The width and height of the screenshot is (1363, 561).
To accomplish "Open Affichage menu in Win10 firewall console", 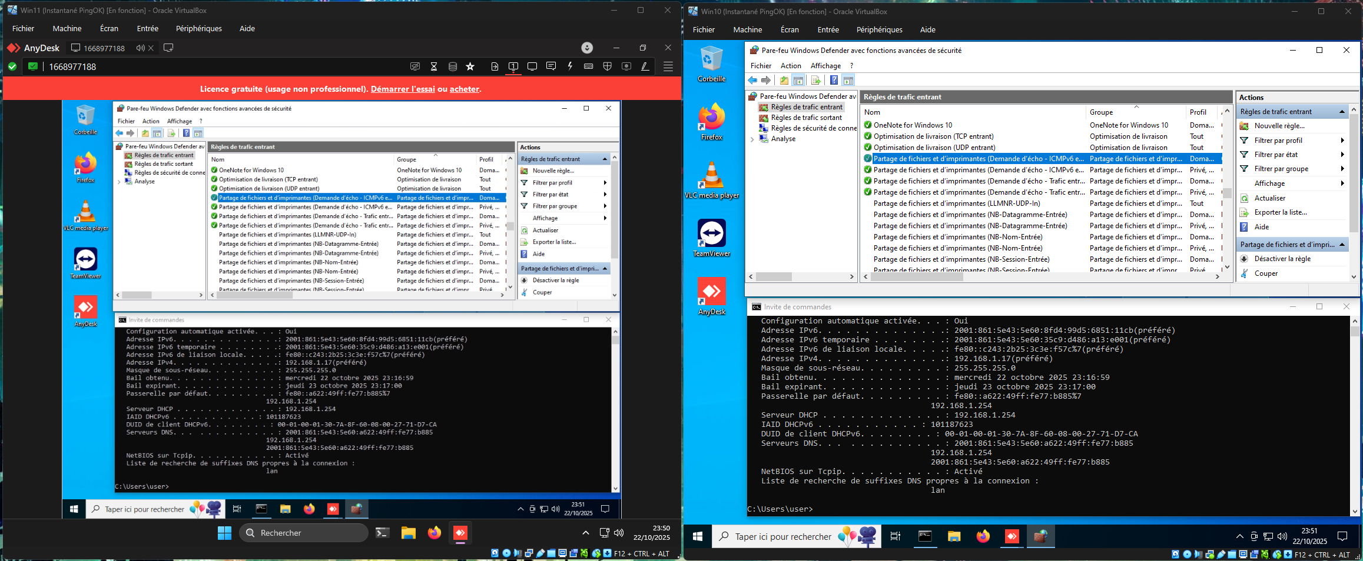I will [x=825, y=66].
